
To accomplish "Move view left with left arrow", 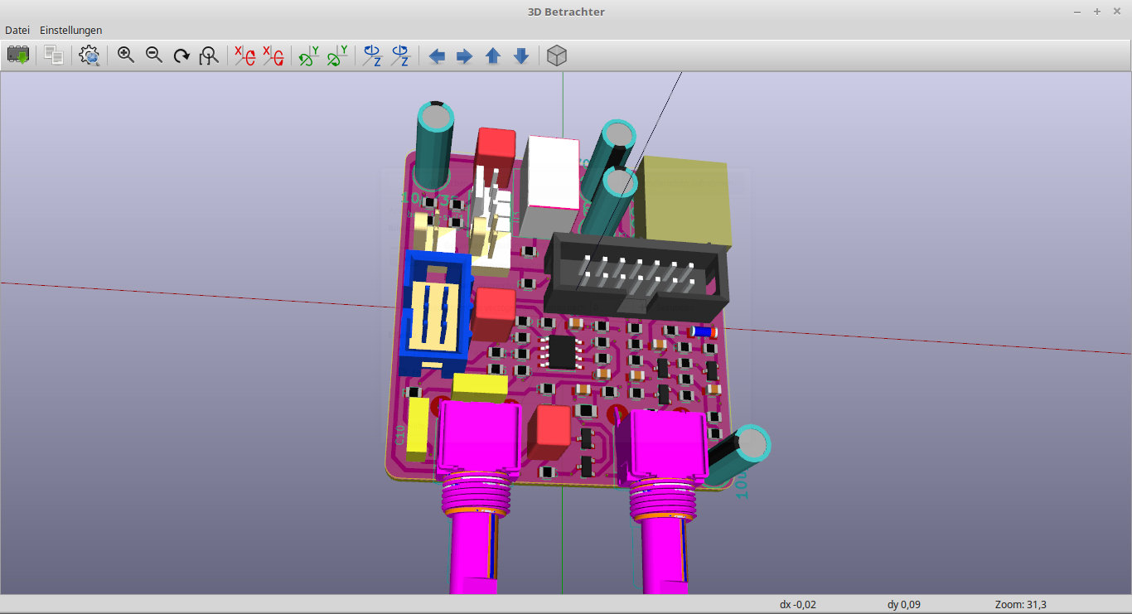I will click(x=437, y=56).
